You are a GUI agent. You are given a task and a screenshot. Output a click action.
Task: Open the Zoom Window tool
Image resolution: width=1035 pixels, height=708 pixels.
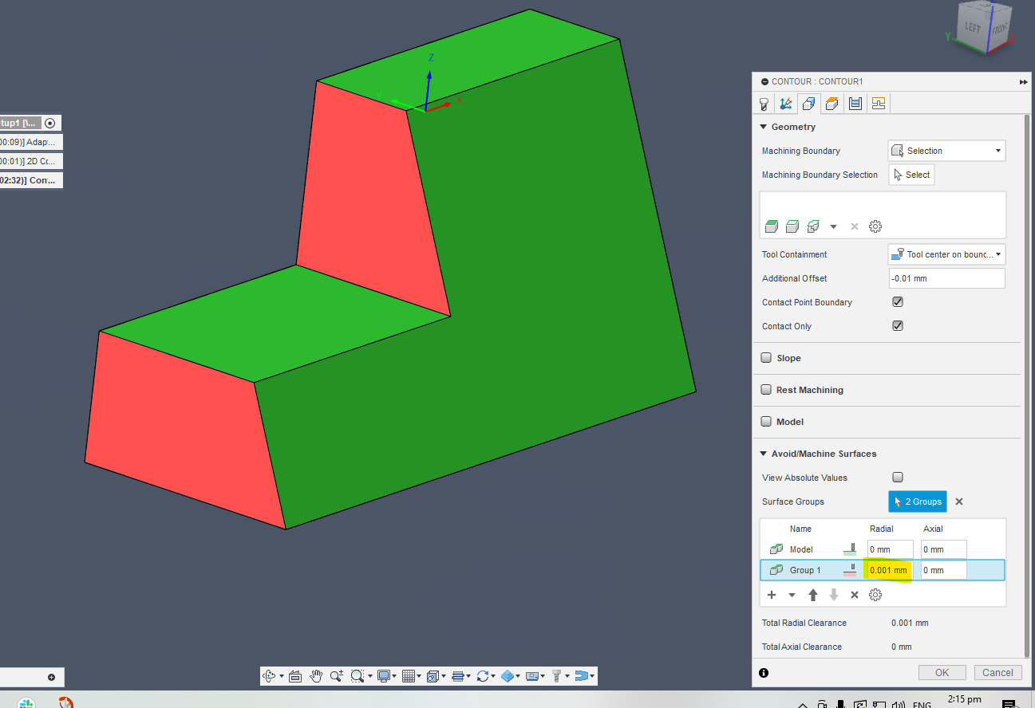coord(358,675)
